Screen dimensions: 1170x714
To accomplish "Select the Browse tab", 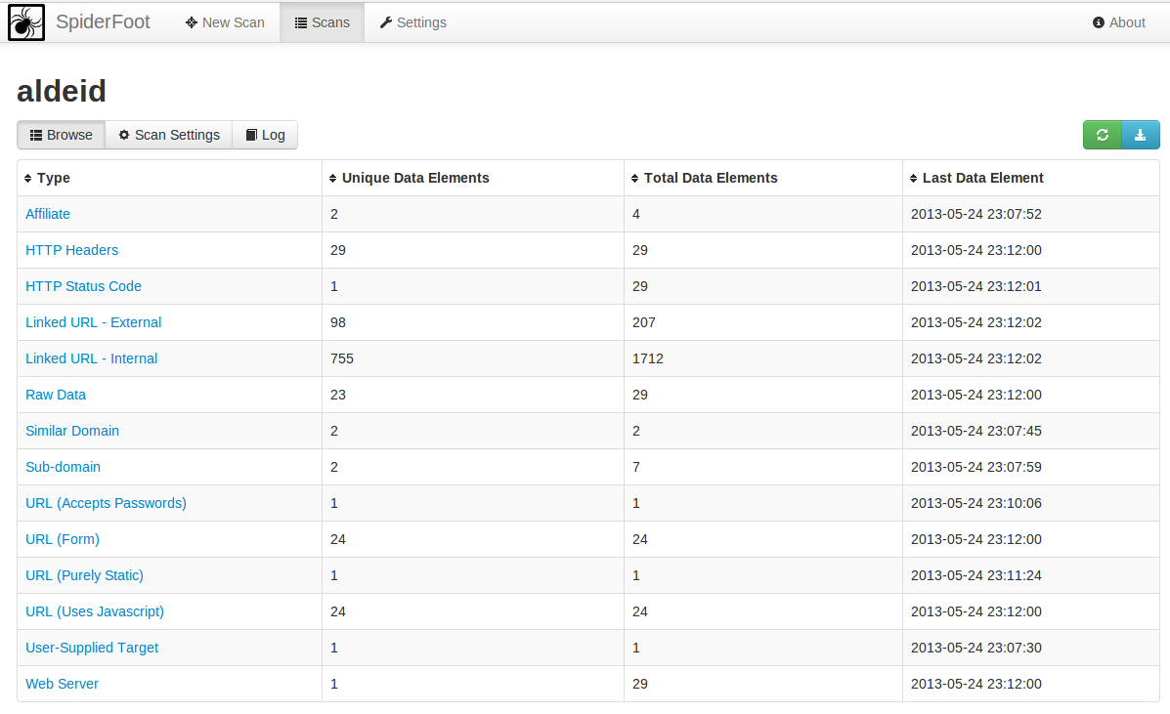I will (x=61, y=135).
